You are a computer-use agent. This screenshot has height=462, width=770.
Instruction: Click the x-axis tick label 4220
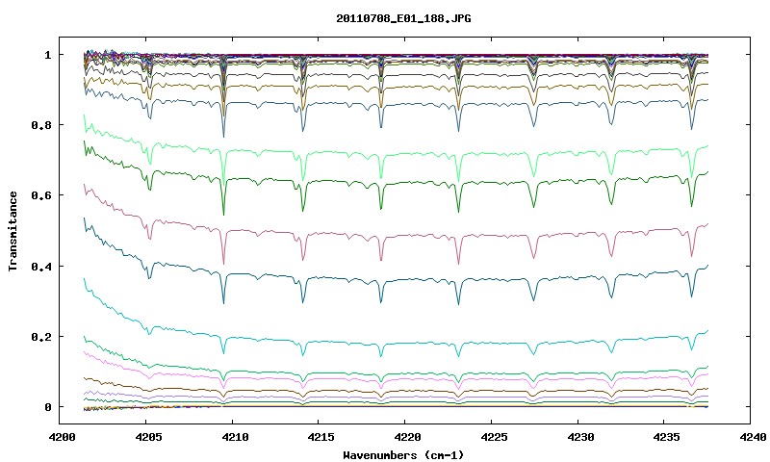click(407, 437)
